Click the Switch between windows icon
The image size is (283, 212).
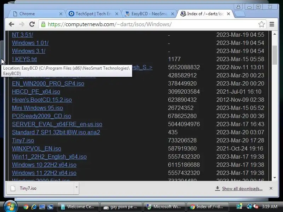50,207
